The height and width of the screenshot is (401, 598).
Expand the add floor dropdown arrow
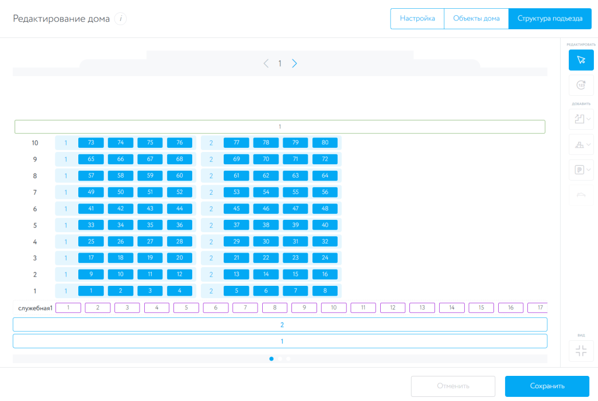click(589, 119)
